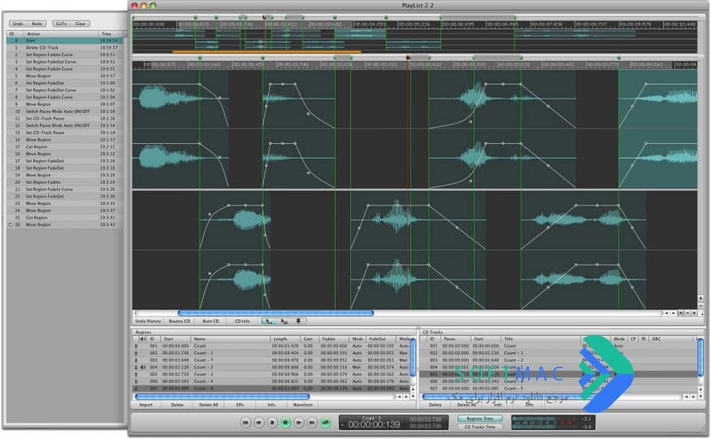
Task: Click the Title column header in CD Tracks
Action: (x=540, y=339)
